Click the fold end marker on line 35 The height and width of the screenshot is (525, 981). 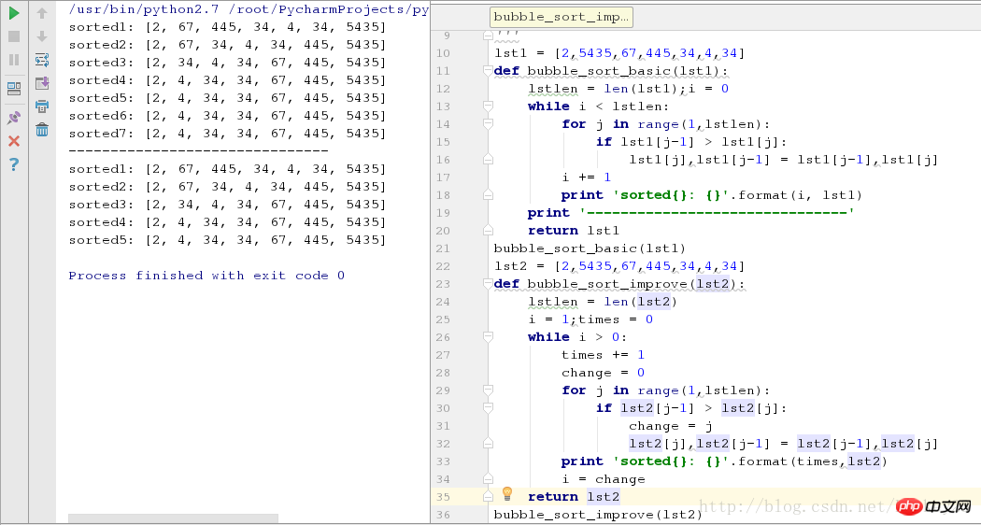click(x=488, y=497)
